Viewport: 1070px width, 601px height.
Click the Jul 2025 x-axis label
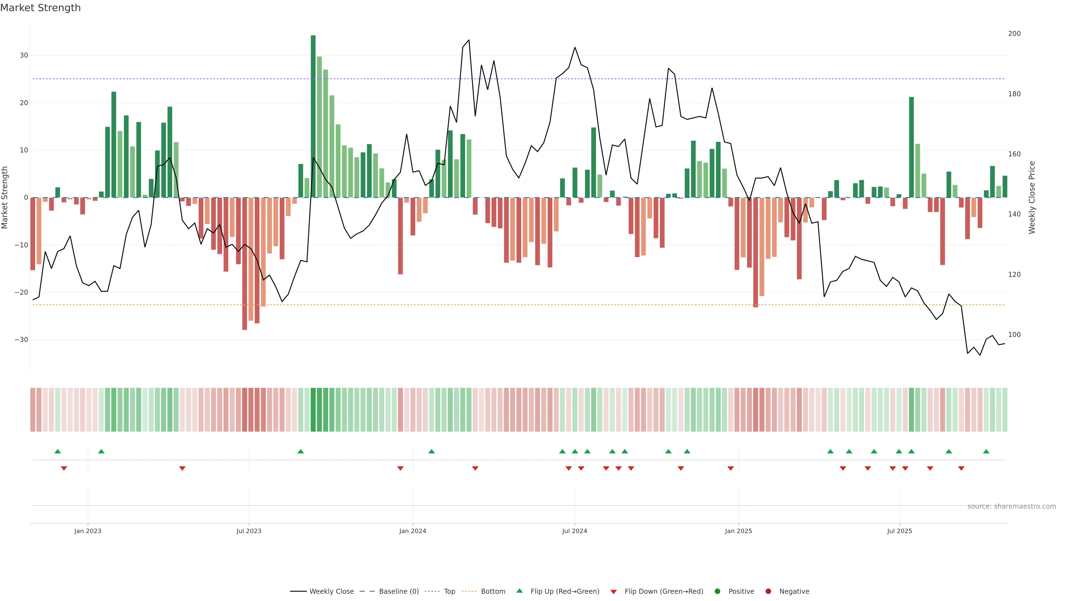click(x=899, y=531)
